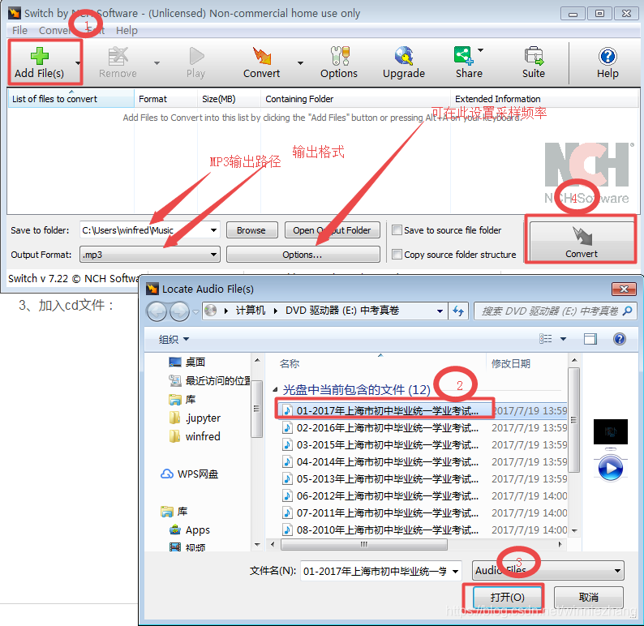Click the file list horizontal scrollbar

364,544
